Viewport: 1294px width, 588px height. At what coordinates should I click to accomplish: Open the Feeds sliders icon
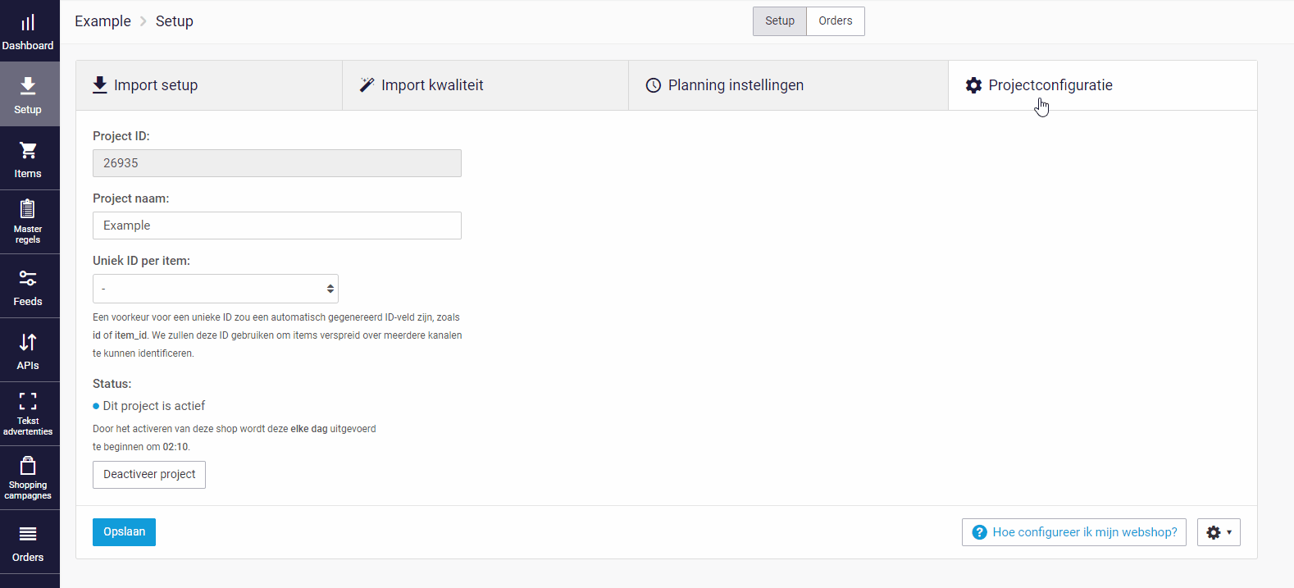[x=28, y=278]
